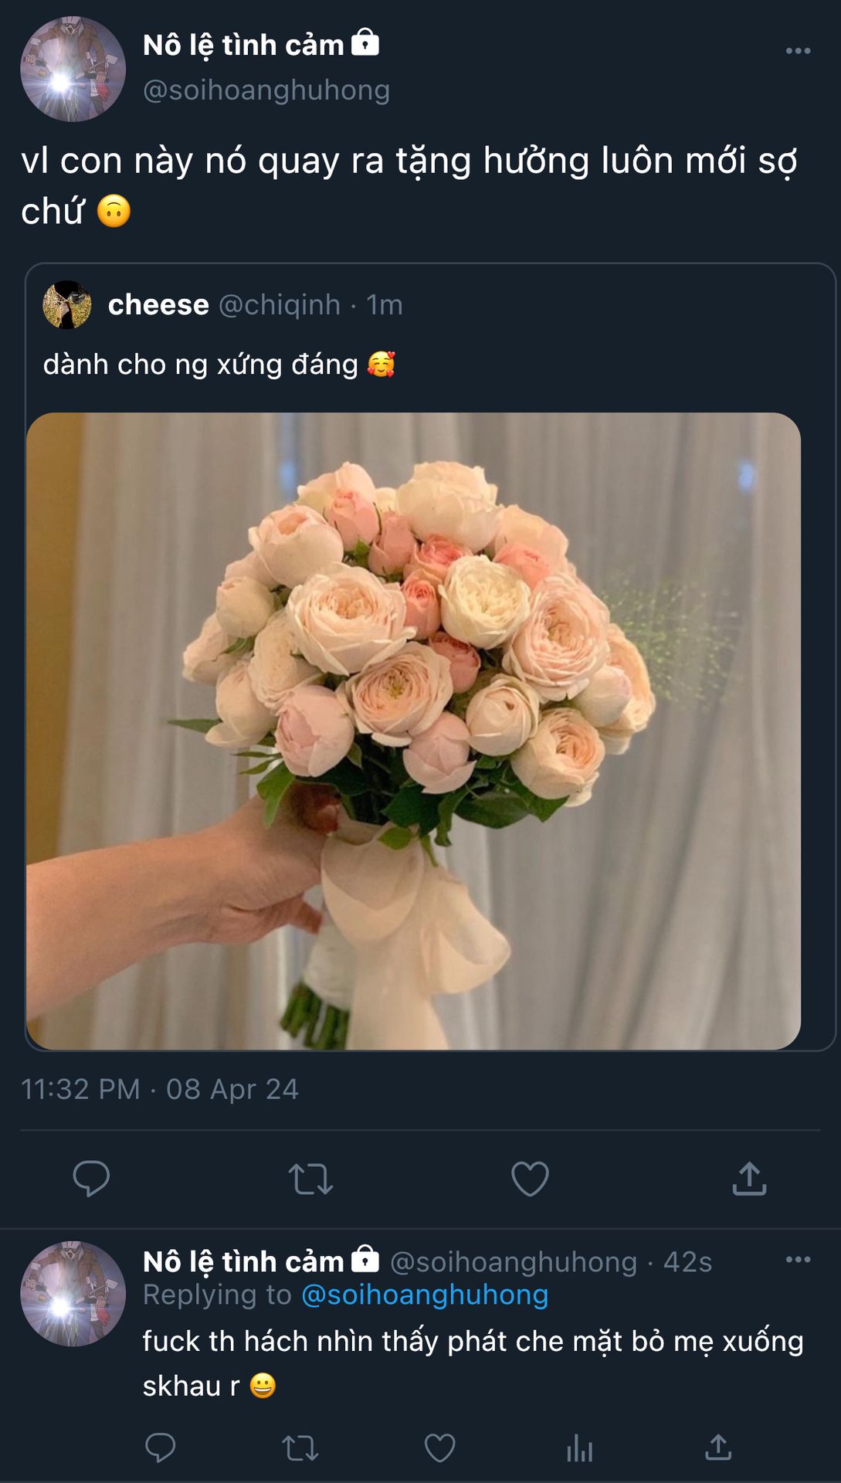Share the bottom reply tweet

point(718,1447)
